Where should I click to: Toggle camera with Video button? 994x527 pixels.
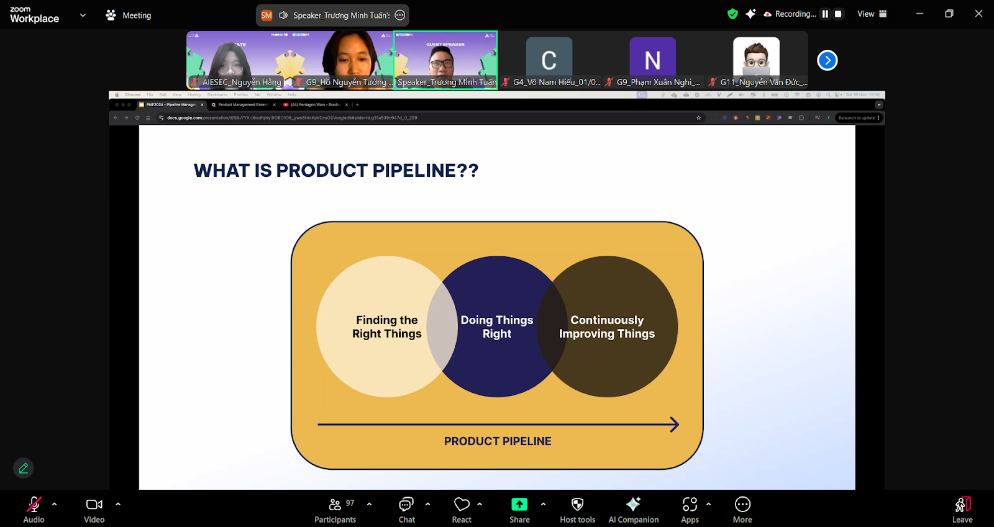point(94,510)
